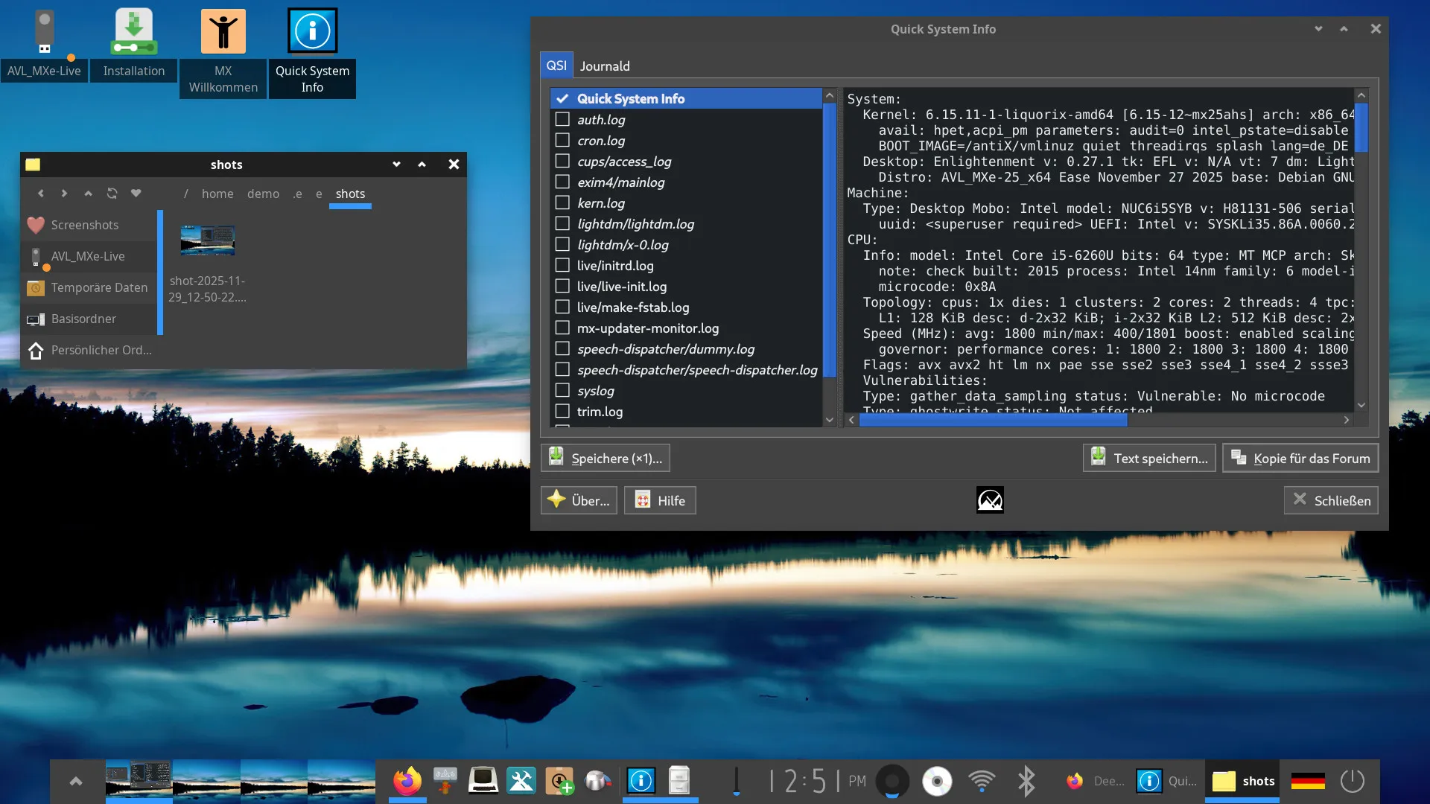1430x804 pixels.
Task: Check the kern.log entry
Action: (x=562, y=202)
